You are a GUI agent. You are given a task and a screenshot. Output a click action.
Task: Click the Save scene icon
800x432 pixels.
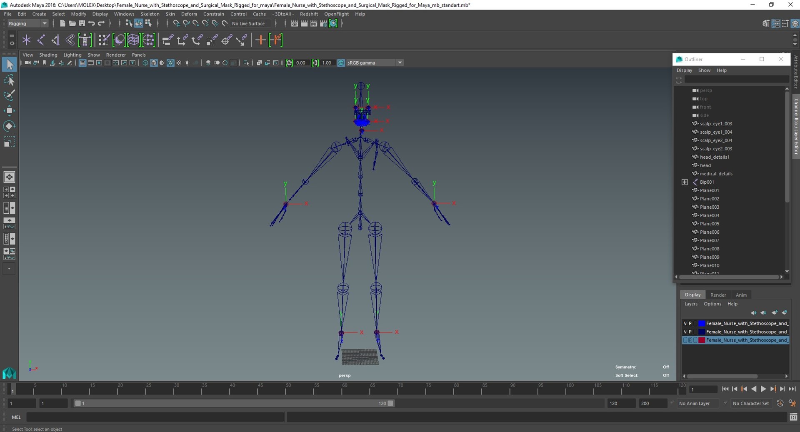(82, 23)
